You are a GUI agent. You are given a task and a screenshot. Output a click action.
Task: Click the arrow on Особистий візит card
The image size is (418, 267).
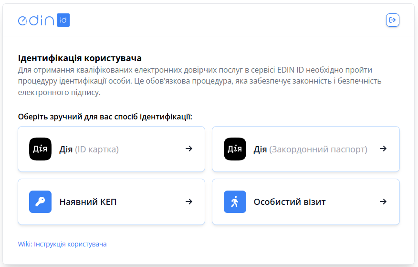click(x=383, y=202)
